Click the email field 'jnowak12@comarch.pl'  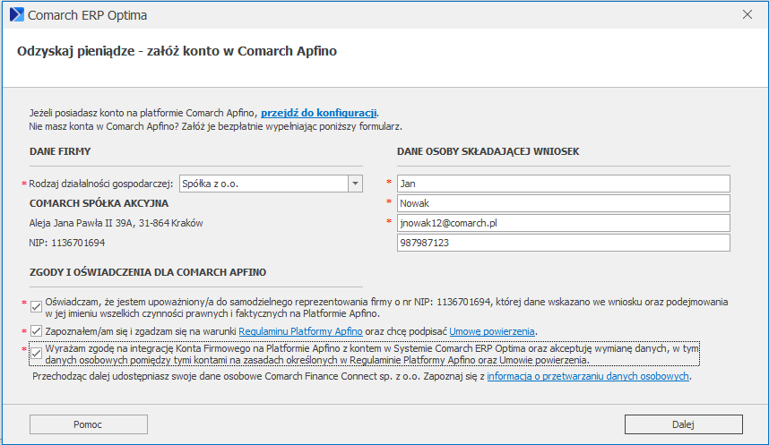(x=564, y=223)
